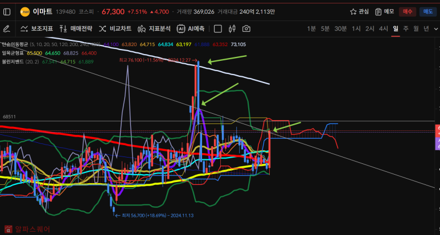Viewport: 440px width, 235px height.
Task: Select the 30분 timeframe
Action: (x=340, y=28)
